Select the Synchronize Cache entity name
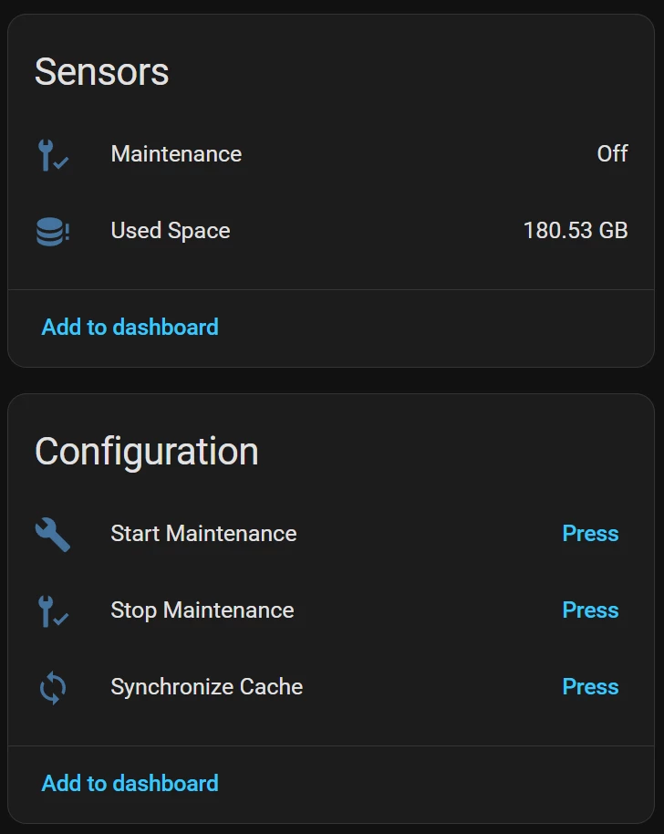Screen dimensions: 664x834 [207, 687]
